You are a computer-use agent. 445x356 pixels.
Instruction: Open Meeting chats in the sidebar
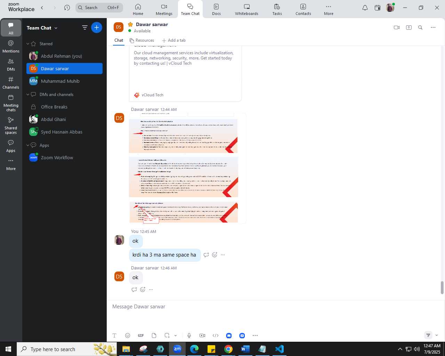tap(11, 103)
